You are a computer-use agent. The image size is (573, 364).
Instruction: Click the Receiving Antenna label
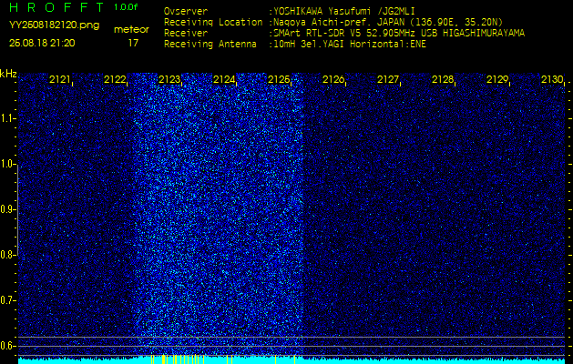point(210,45)
